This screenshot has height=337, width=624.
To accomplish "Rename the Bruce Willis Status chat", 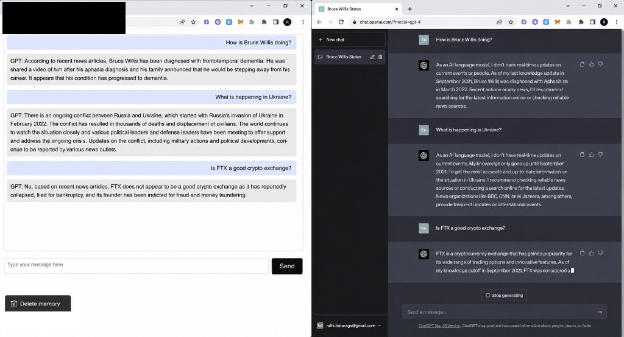I will point(372,57).
